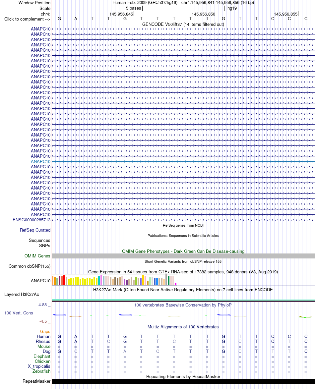Click the 'Chicken' species label
Viewport: 315px width, 389px height.
click(x=42, y=361)
